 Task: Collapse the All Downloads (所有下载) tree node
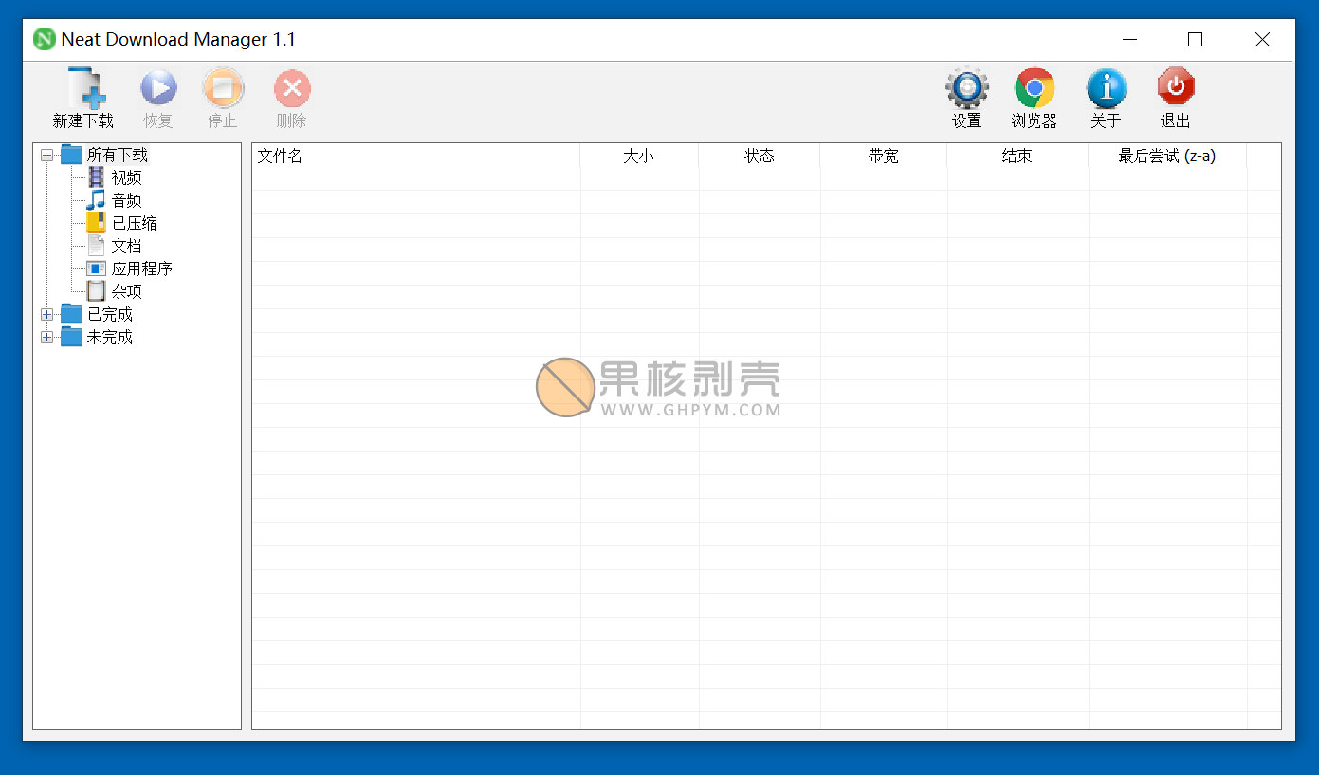(x=47, y=156)
